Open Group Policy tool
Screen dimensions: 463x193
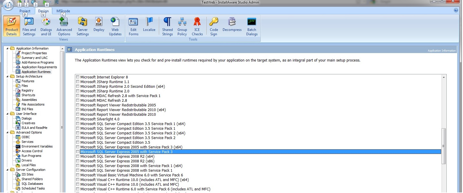tap(182, 26)
